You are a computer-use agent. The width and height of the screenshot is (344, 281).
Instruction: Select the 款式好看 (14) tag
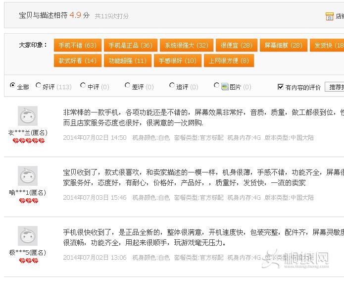tap(77, 60)
